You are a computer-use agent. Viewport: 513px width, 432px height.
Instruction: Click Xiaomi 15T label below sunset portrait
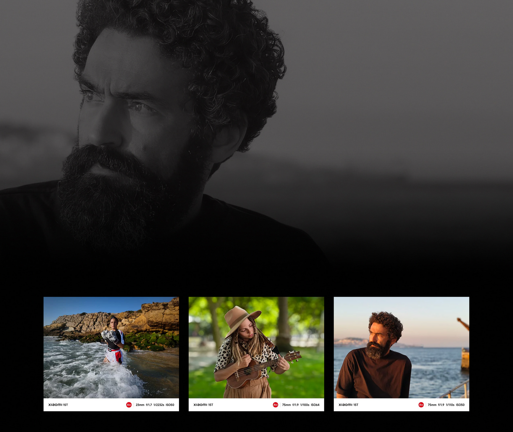348,405
